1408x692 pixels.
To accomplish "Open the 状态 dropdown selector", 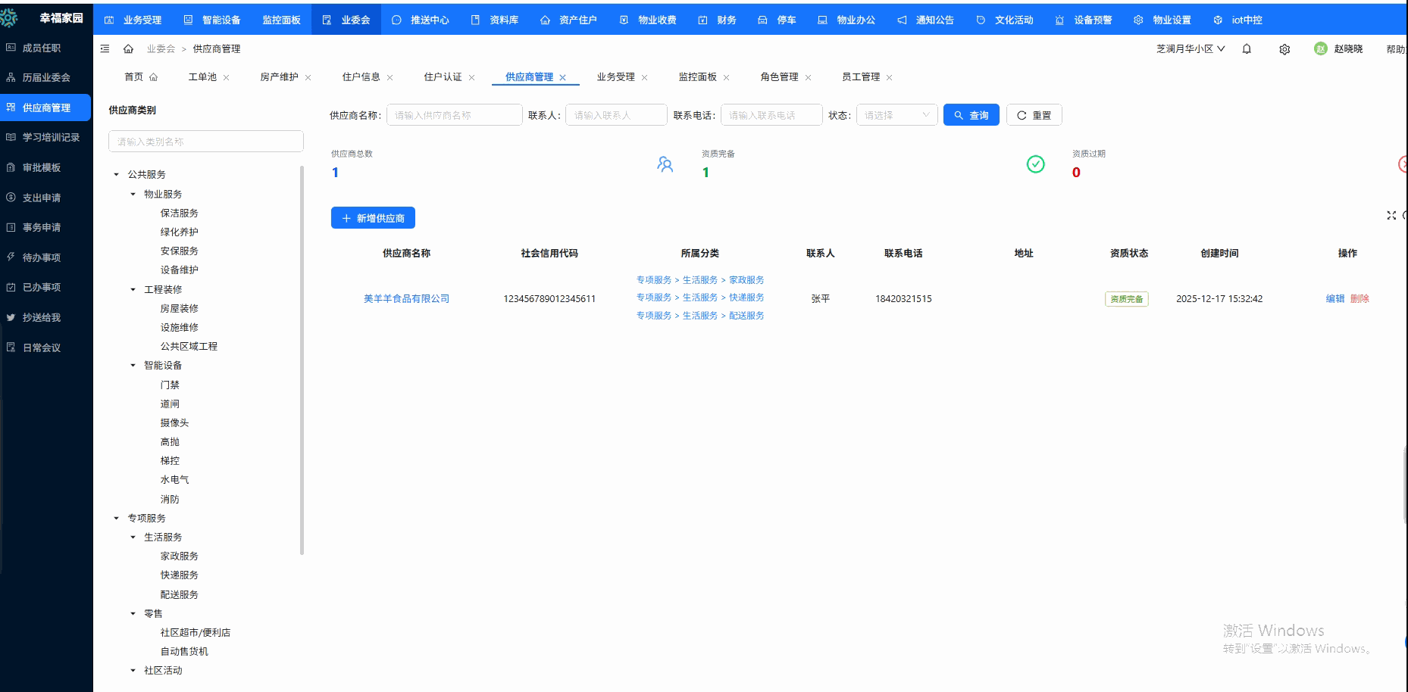I will (x=896, y=115).
